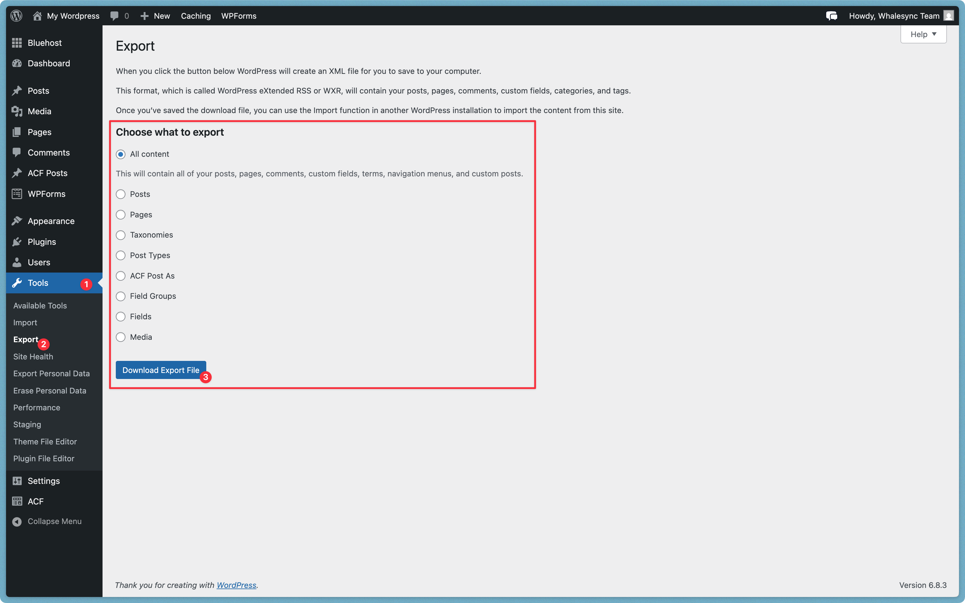The height and width of the screenshot is (603, 965).
Task: Click the Bluehost grid icon in sidebar
Action: pos(17,43)
